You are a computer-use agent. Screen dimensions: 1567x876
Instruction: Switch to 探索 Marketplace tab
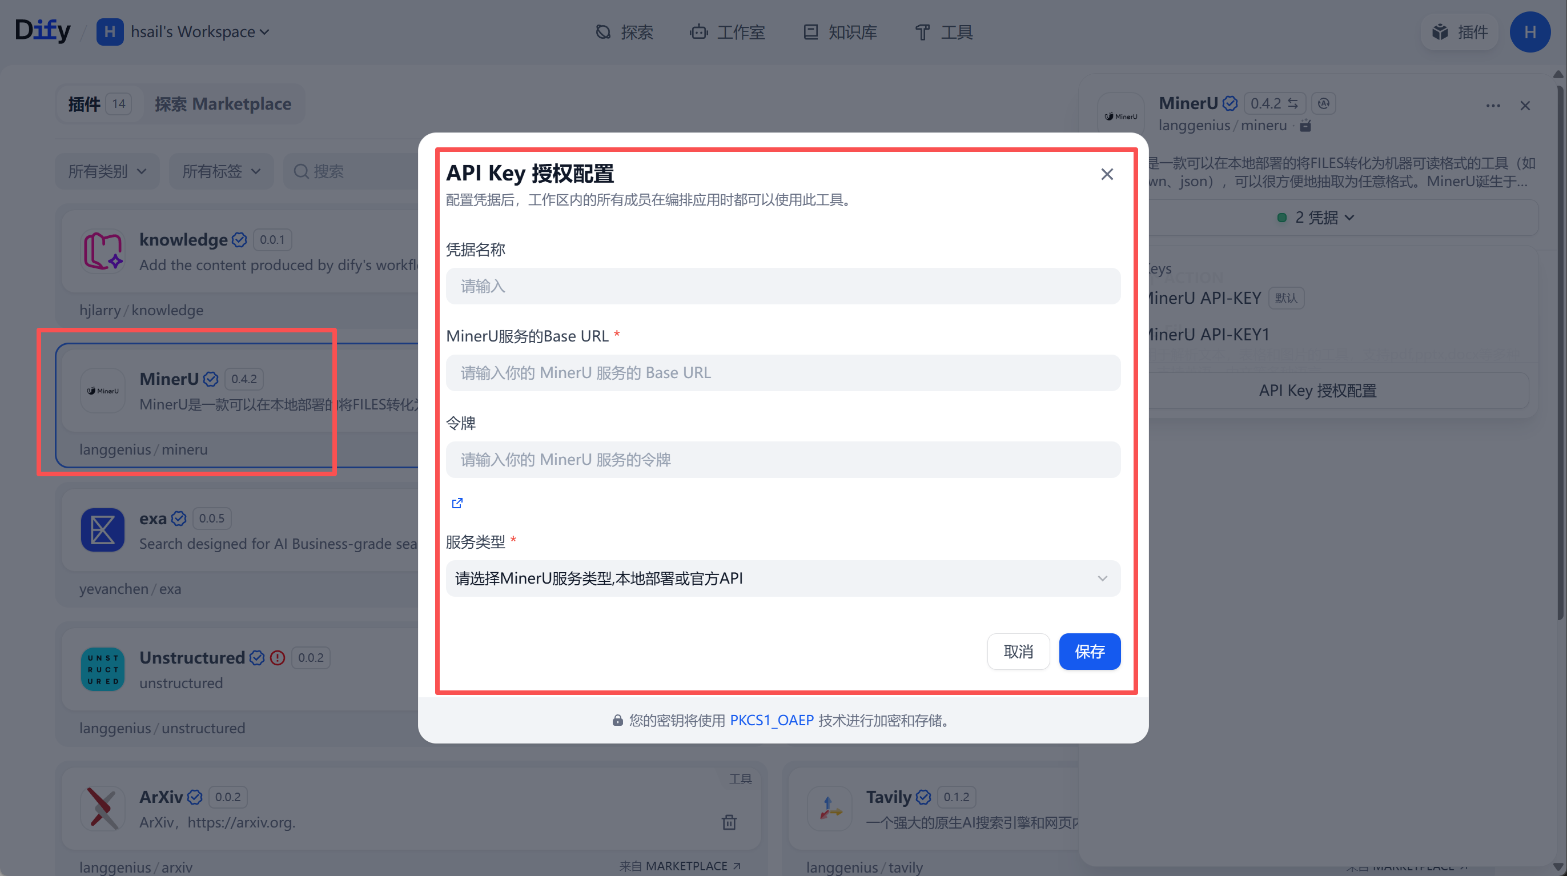[223, 104]
